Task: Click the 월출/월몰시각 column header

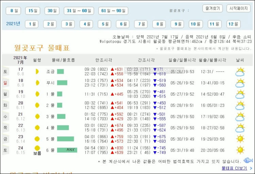Action: [x=213, y=60]
